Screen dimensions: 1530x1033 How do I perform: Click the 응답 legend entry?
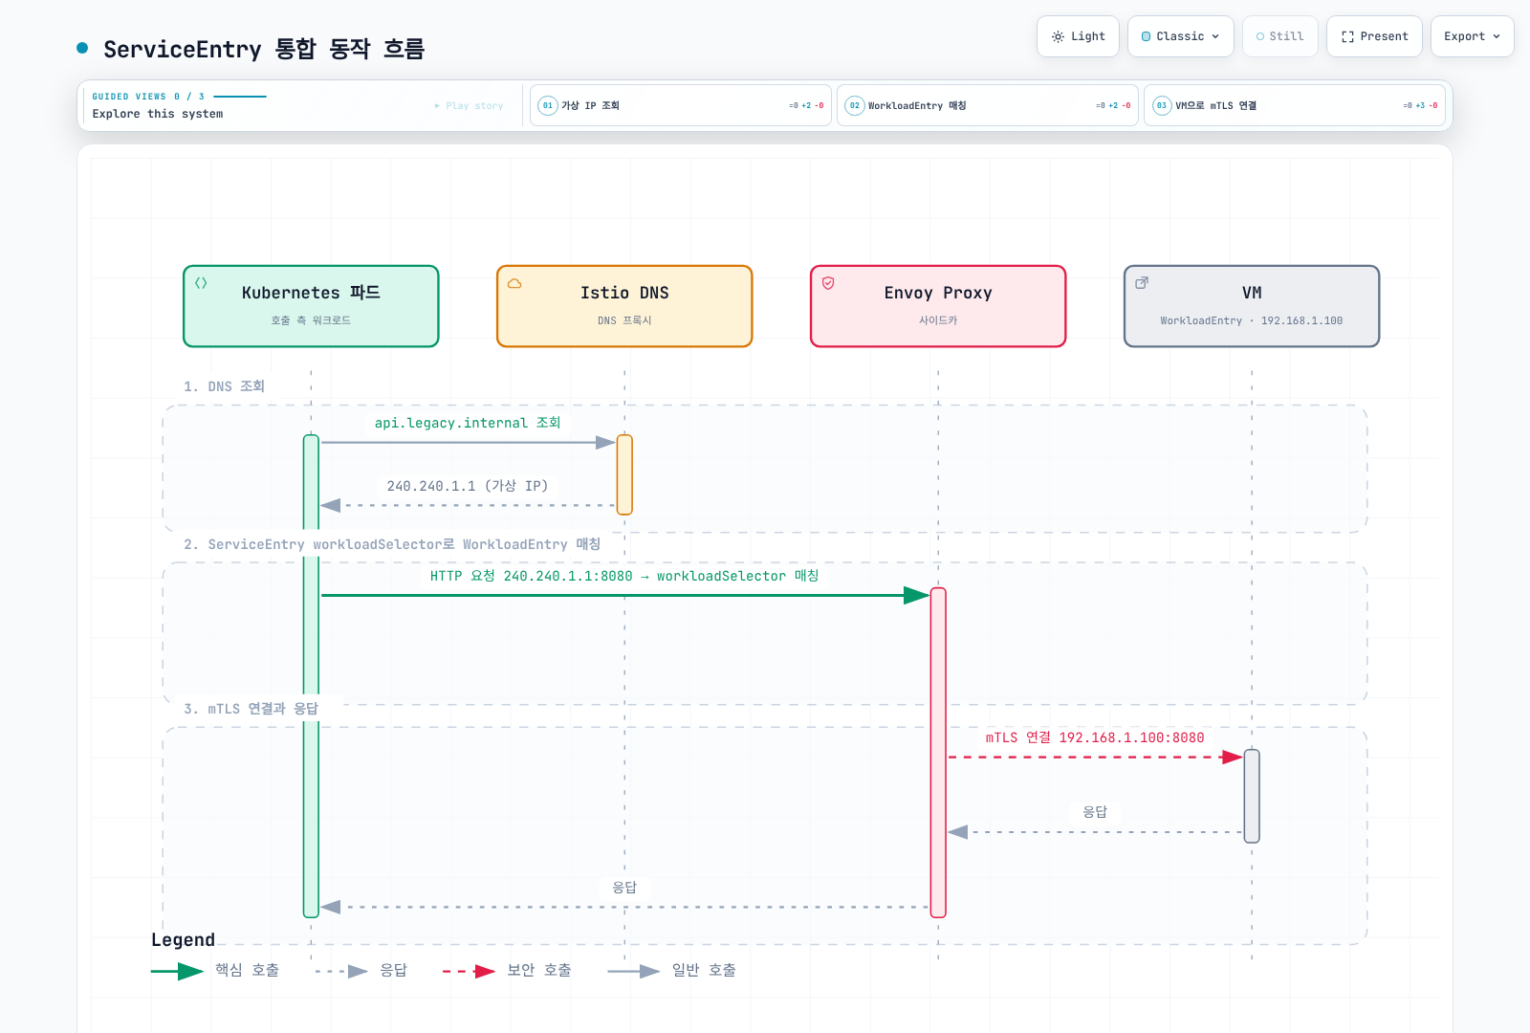tap(361, 971)
